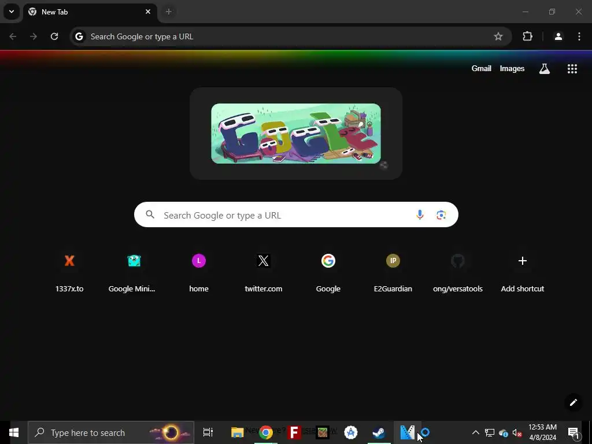
Task: Click the eclipse Google Doodle
Action: pyautogui.click(x=296, y=134)
